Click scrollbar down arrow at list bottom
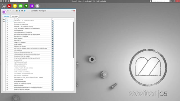 [73, 90]
